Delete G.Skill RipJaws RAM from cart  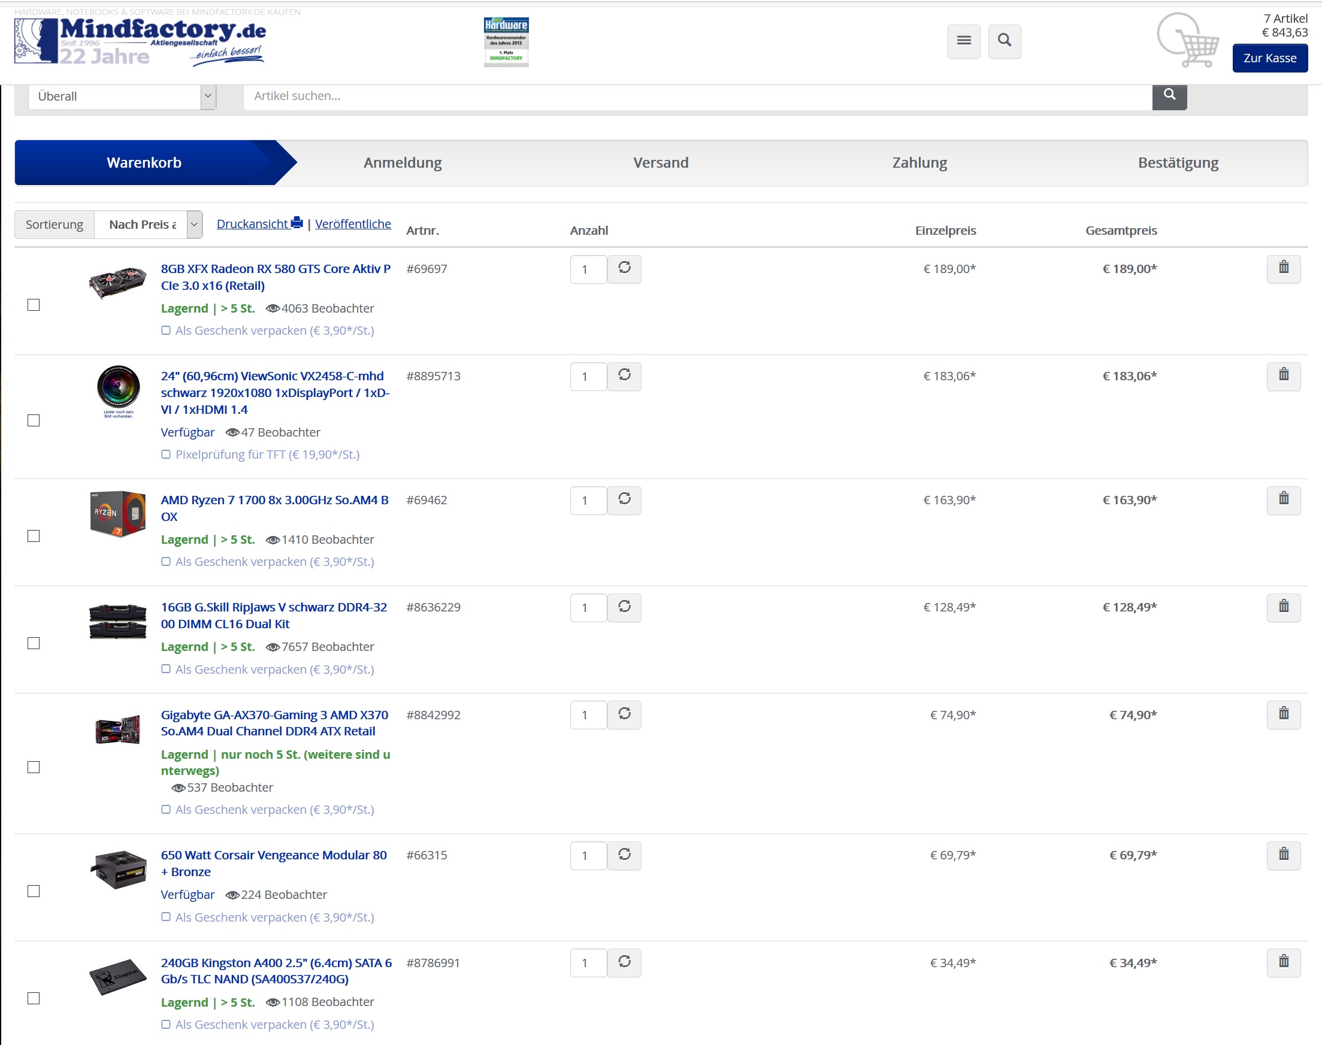[x=1284, y=607]
